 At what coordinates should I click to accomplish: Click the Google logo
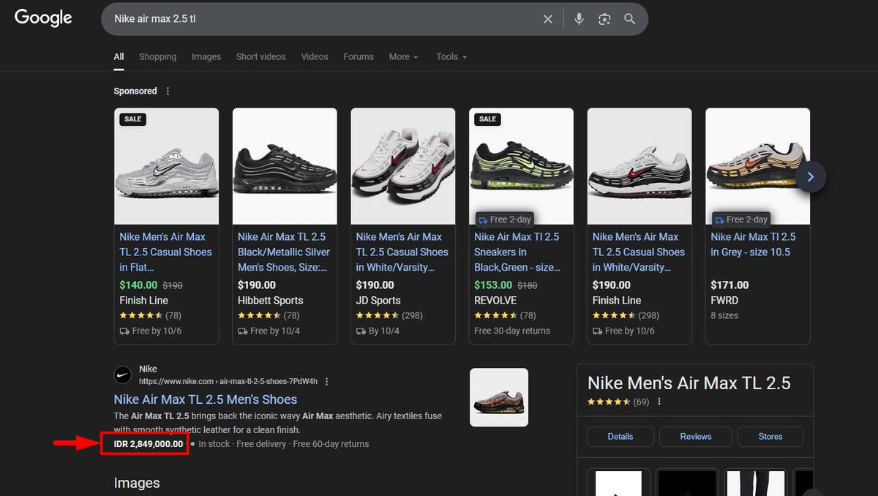43,18
